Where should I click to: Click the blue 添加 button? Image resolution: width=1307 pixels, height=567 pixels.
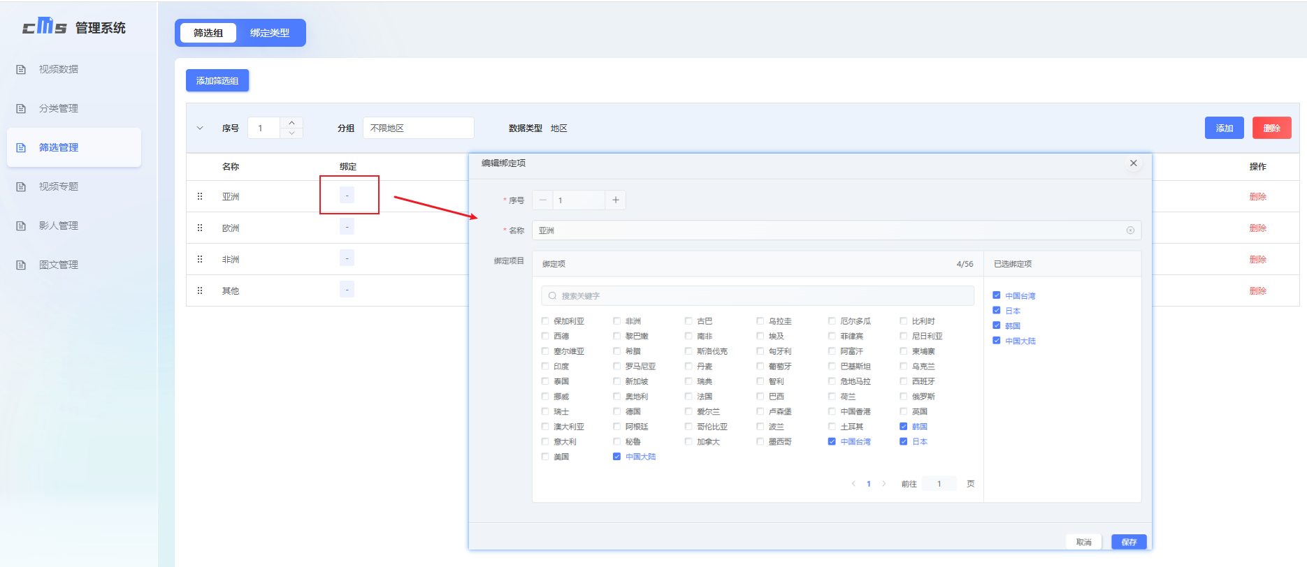pyautogui.click(x=1224, y=128)
